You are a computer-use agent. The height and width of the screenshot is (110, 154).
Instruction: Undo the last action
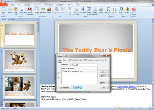(8, 1)
